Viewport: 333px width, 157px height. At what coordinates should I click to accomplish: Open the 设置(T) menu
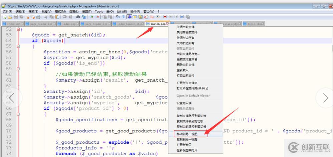pyautogui.click(x=87, y=11)
